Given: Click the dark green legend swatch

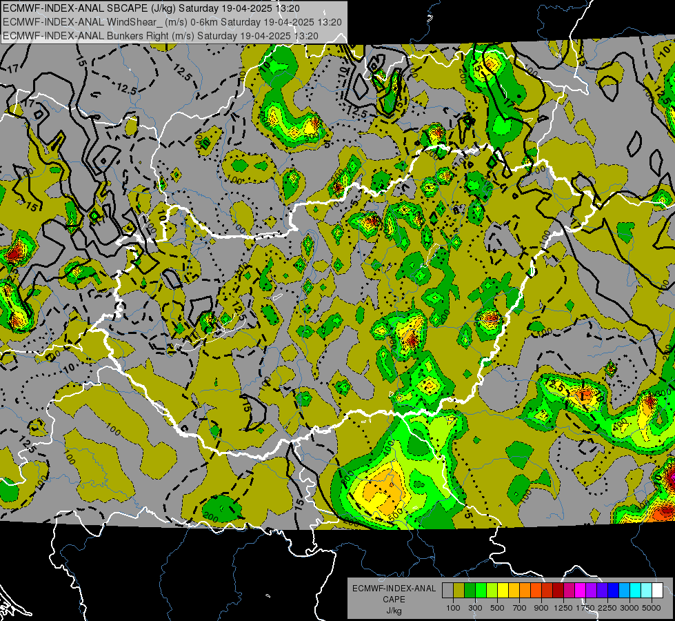Looking at the screenshot, I should pyautogui.click(x=470, y=591).
